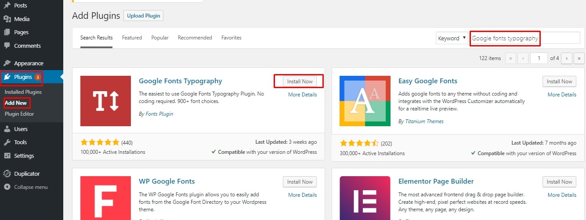Install the Easy Google Fonts plugin
This screenshot has height=220, width=586.
click(x=559, y=81)
